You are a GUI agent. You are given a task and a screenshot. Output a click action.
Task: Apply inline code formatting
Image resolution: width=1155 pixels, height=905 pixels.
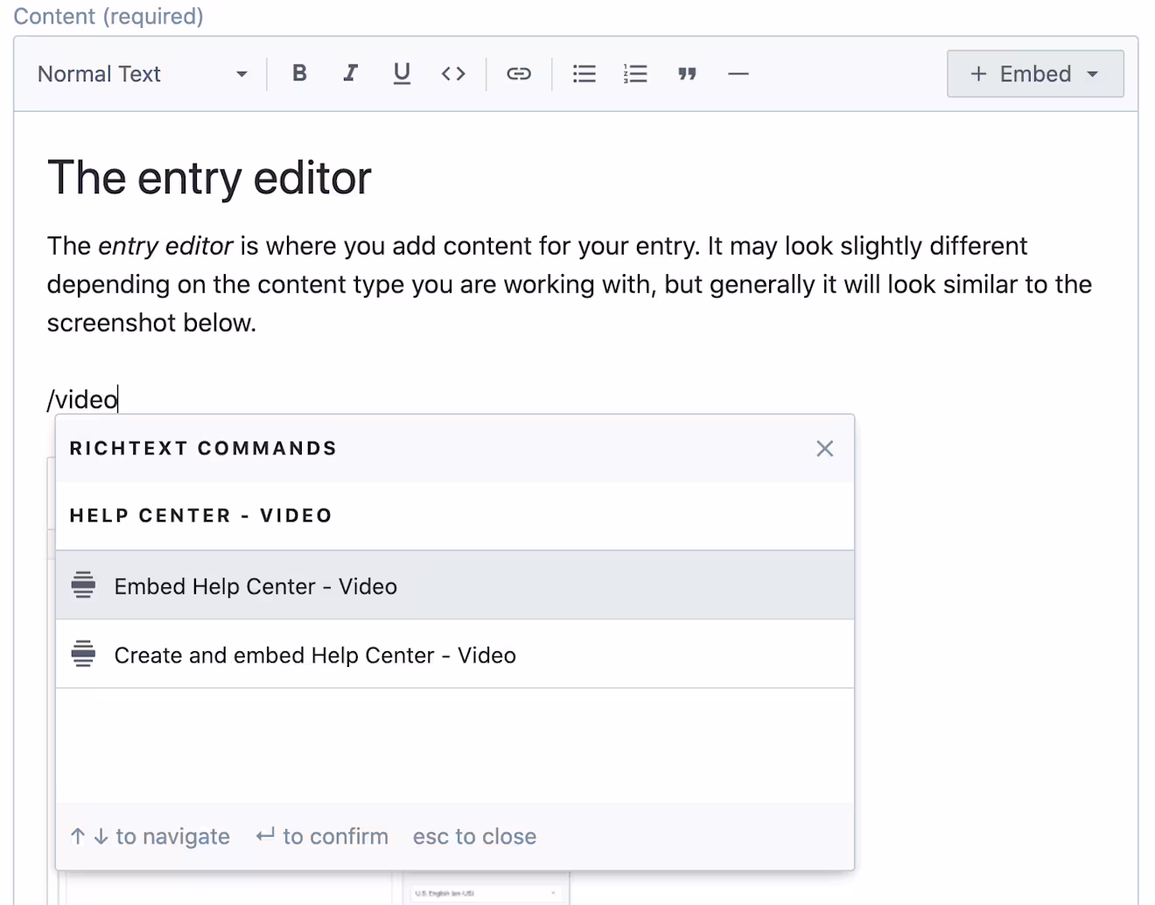453,74
